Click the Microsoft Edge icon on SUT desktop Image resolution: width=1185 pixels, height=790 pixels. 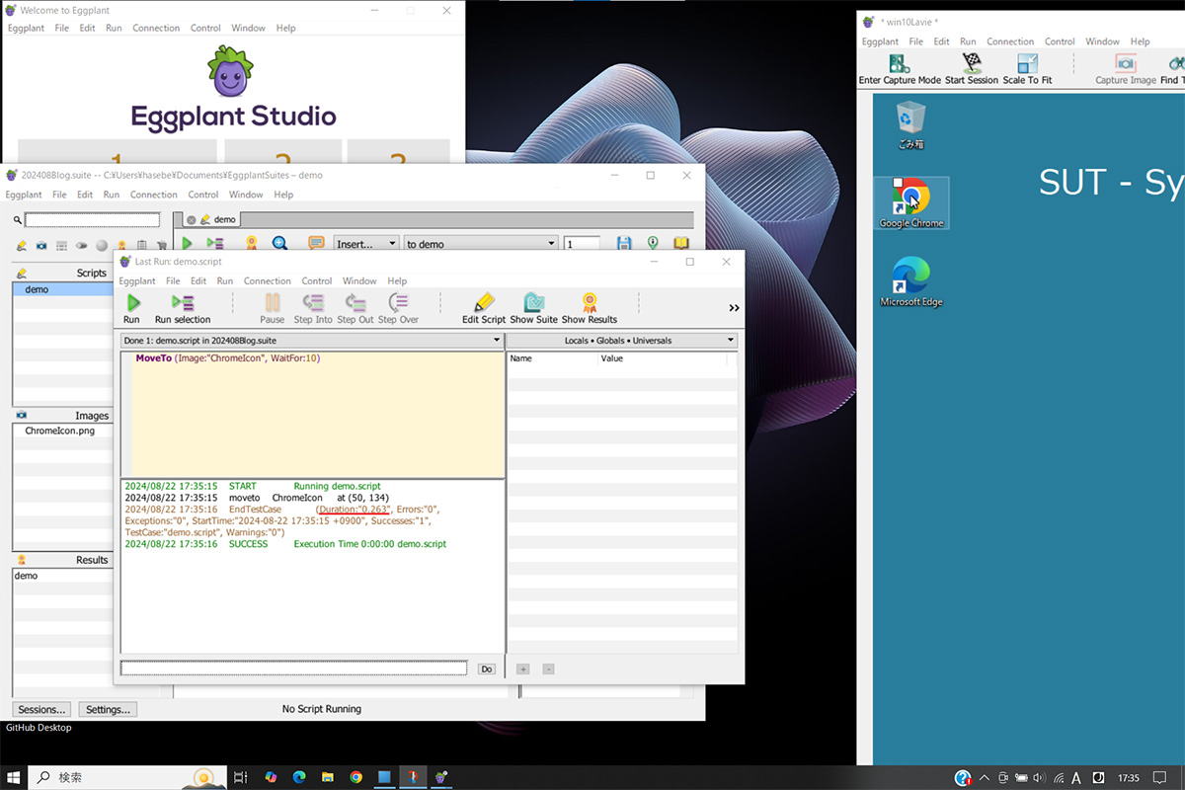(911, 281)
